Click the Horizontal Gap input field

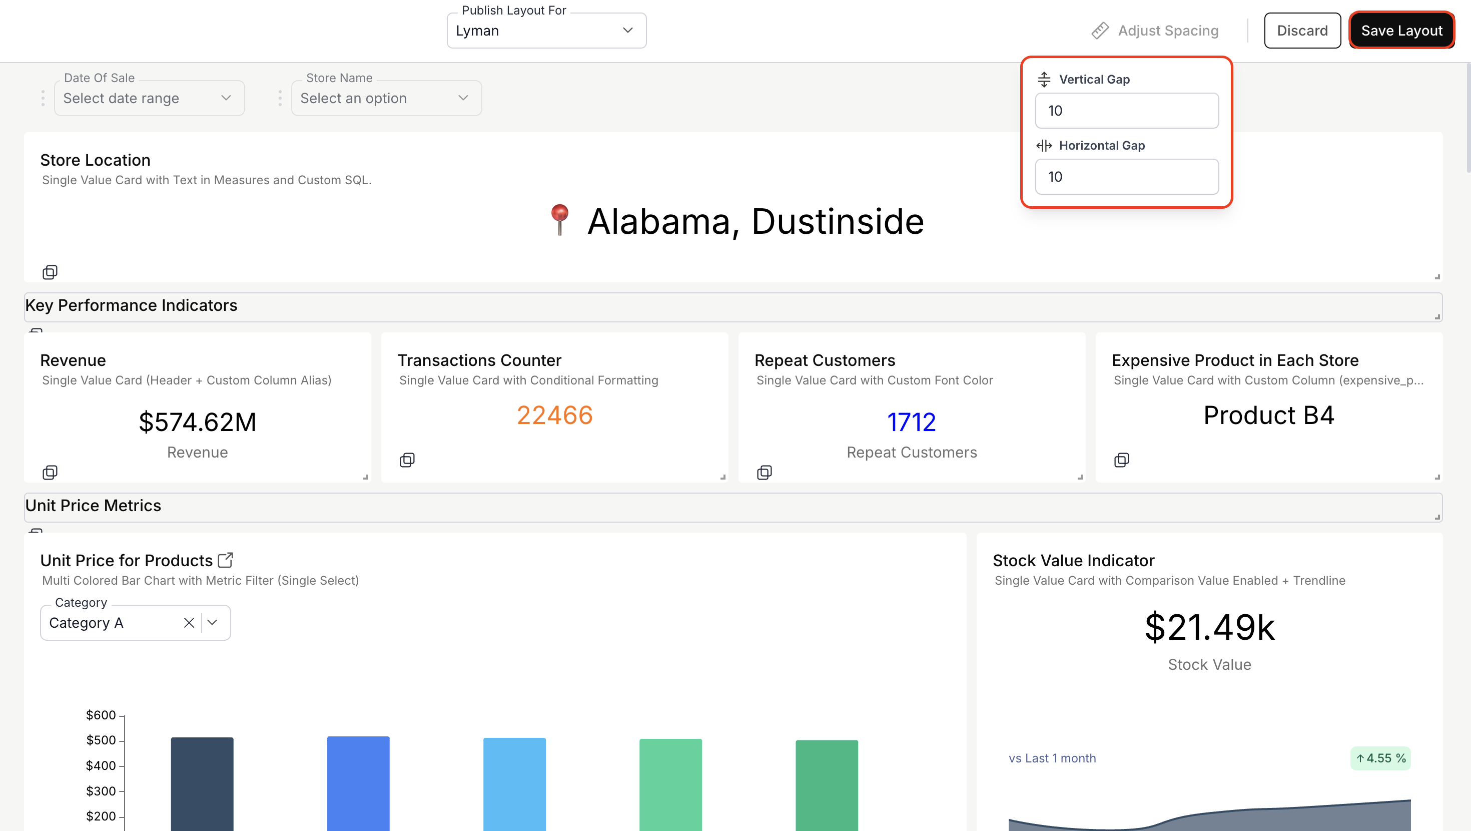point(1127,177)
